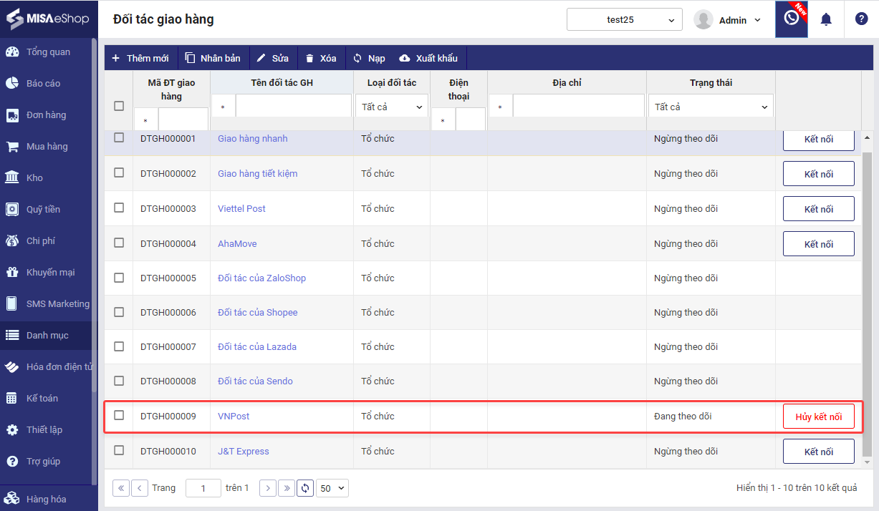Open the test25 store dropdown
Viewport: 879px width, 511px height.
pos(624,20)
